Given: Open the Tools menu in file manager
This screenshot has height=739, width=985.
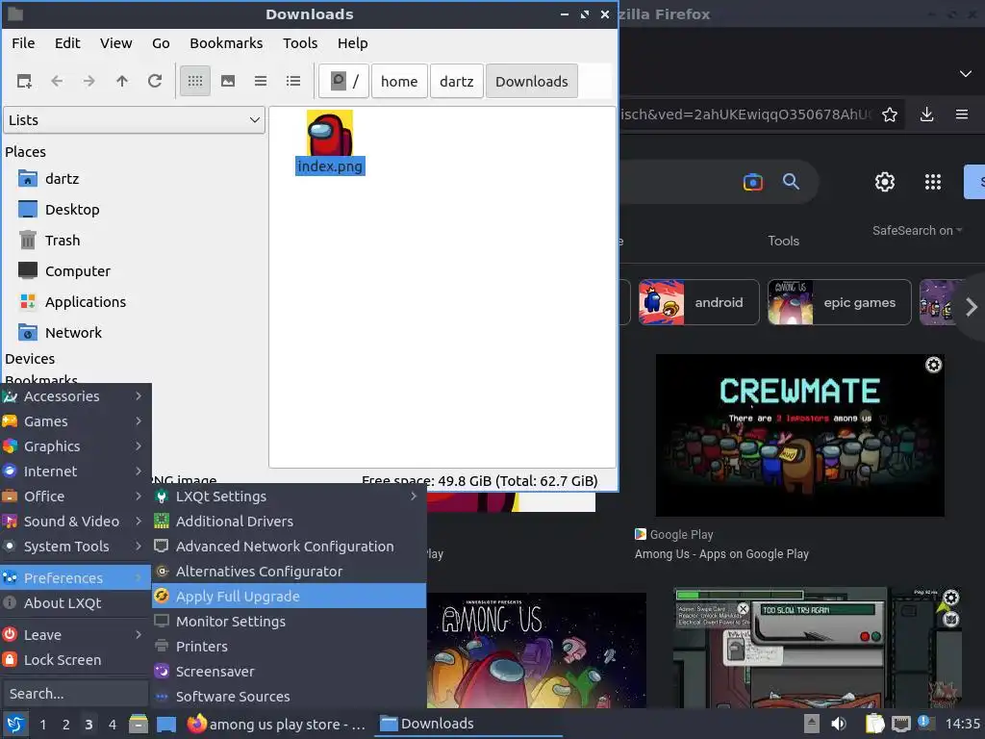Looking at the screenshot, I should pos(300,43).
